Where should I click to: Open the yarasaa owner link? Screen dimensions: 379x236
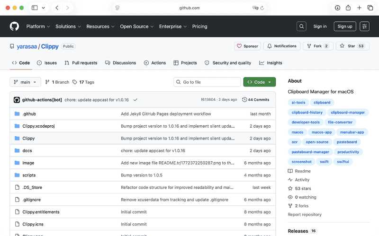27,46
